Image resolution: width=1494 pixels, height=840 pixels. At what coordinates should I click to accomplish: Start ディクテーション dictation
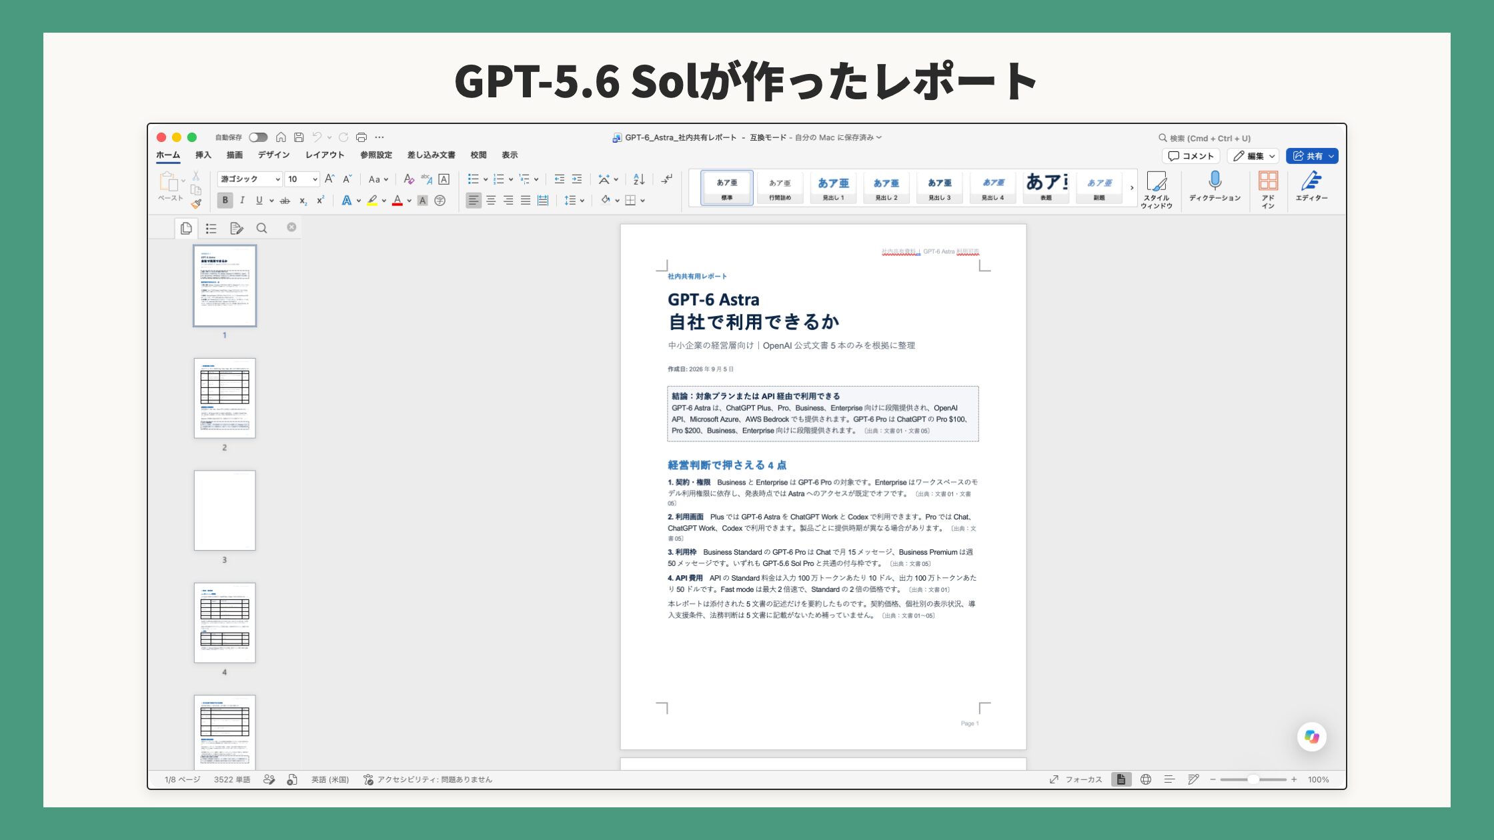pyautogui.click(x=1215, y=186)
